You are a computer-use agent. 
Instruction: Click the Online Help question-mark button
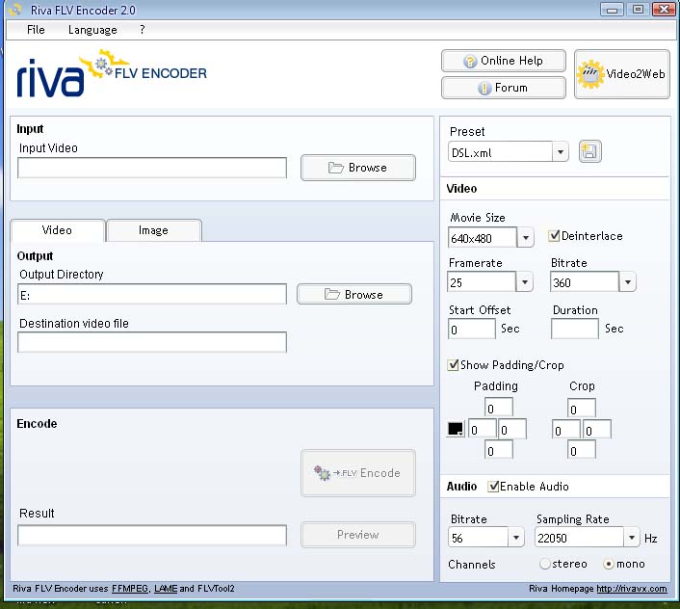[504, 61]
